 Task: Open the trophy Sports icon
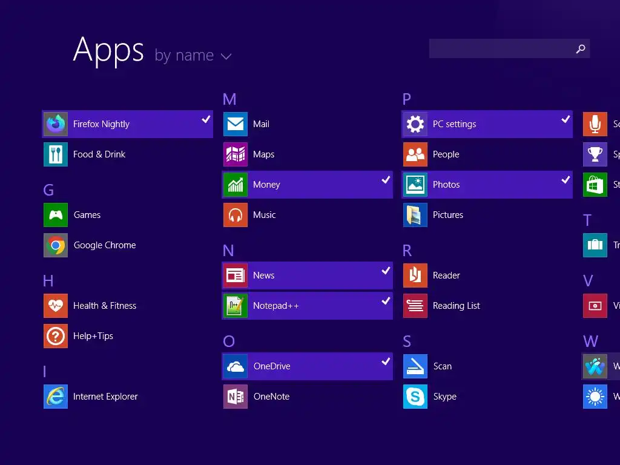(x=595, y=154)
